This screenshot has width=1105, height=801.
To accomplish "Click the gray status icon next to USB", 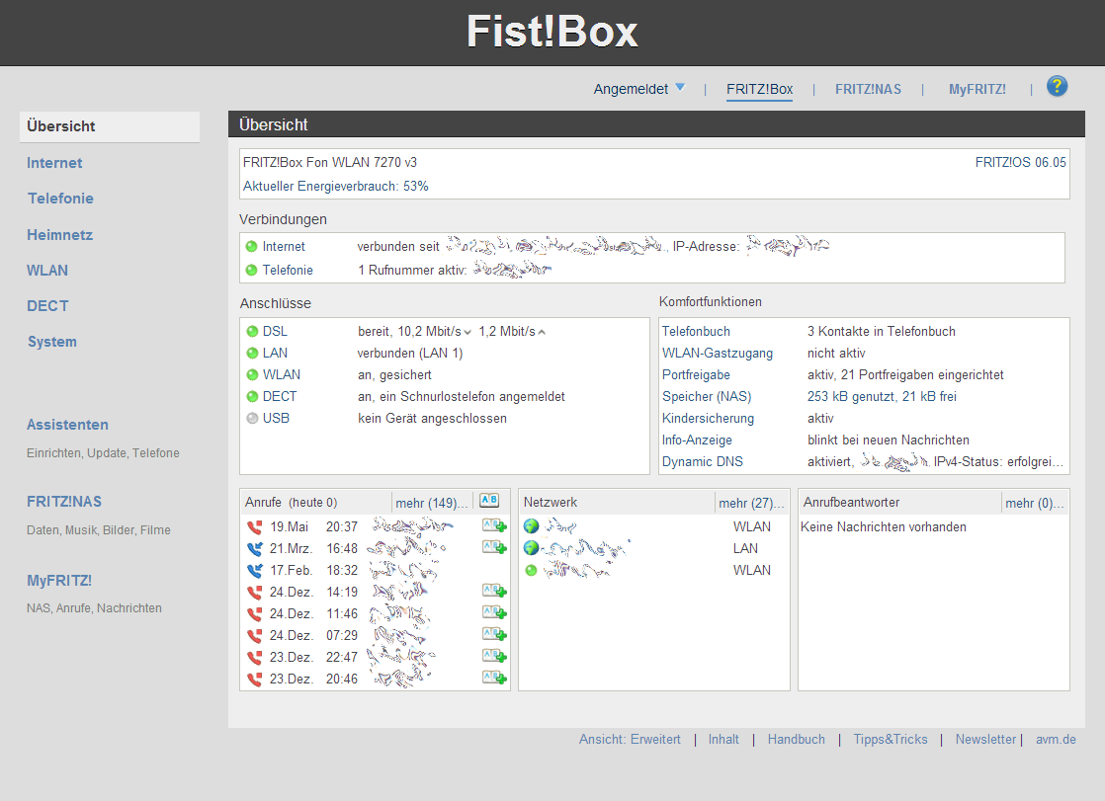I will pyautogui.click(x=252, y=417).
